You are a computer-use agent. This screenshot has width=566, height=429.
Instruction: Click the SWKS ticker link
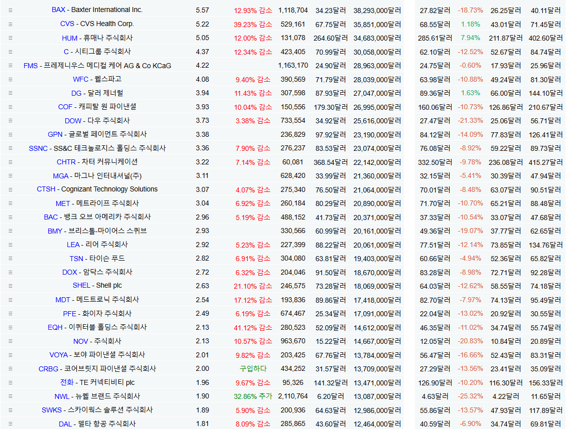point(51,410)
